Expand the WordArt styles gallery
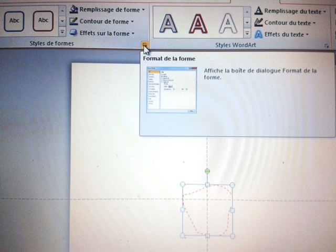 coord(246,34)
